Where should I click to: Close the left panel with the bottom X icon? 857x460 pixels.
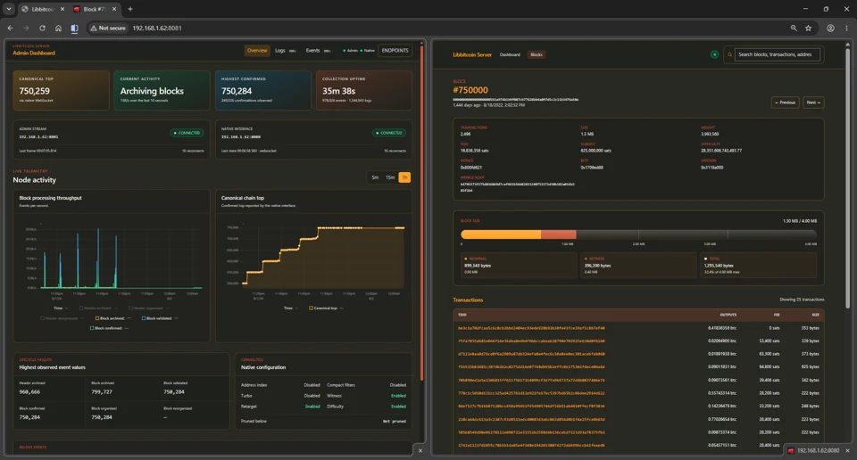pos(420,451)
